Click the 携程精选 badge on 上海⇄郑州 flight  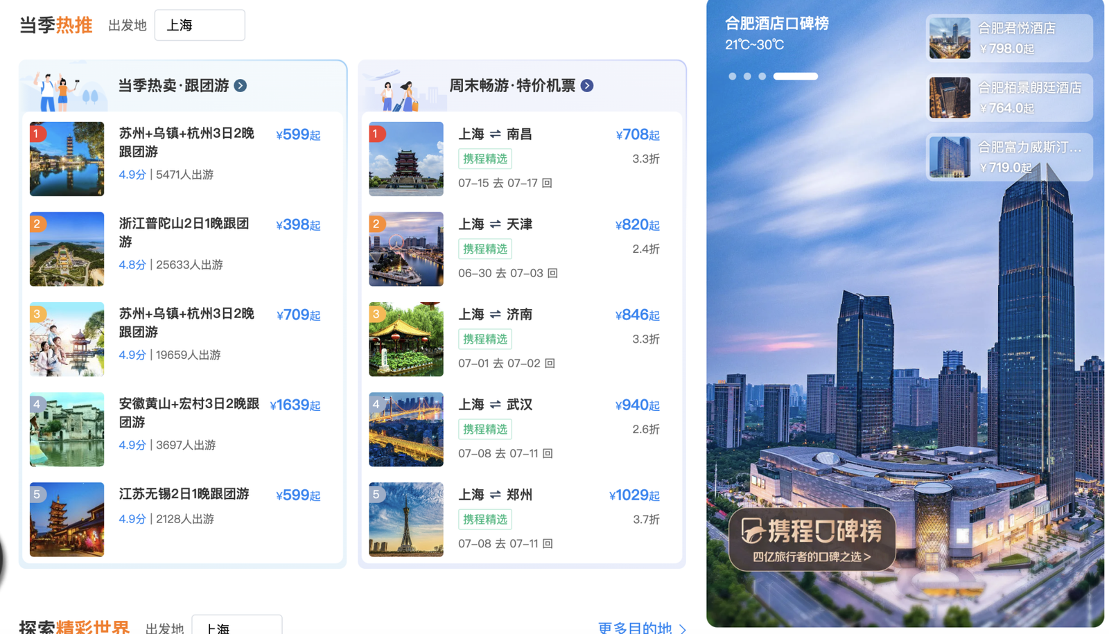coord(484,519)
